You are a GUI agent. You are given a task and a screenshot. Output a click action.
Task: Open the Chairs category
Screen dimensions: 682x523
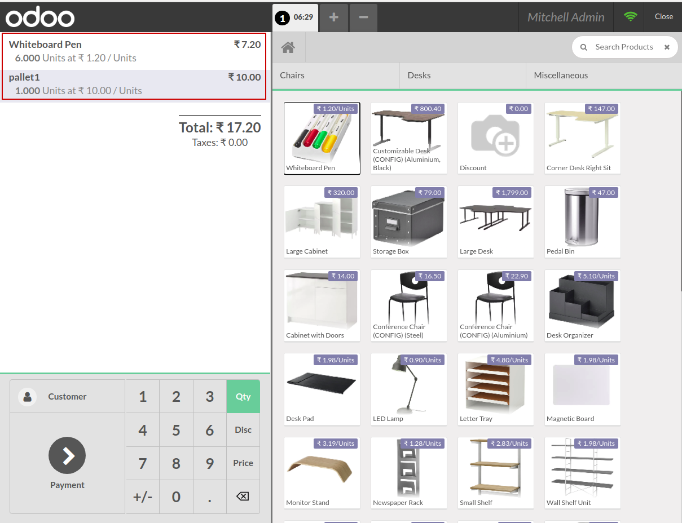336,76
